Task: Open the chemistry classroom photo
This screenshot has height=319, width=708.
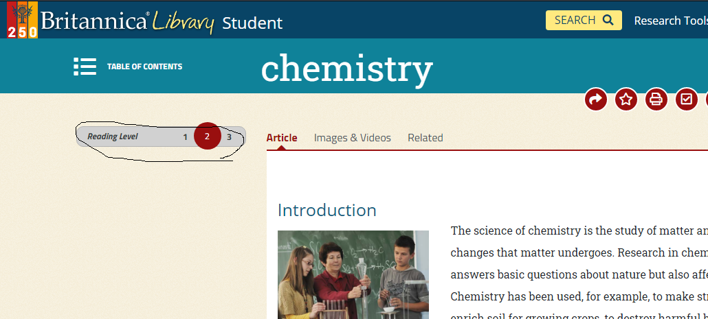Action: (x=353, y=275)
